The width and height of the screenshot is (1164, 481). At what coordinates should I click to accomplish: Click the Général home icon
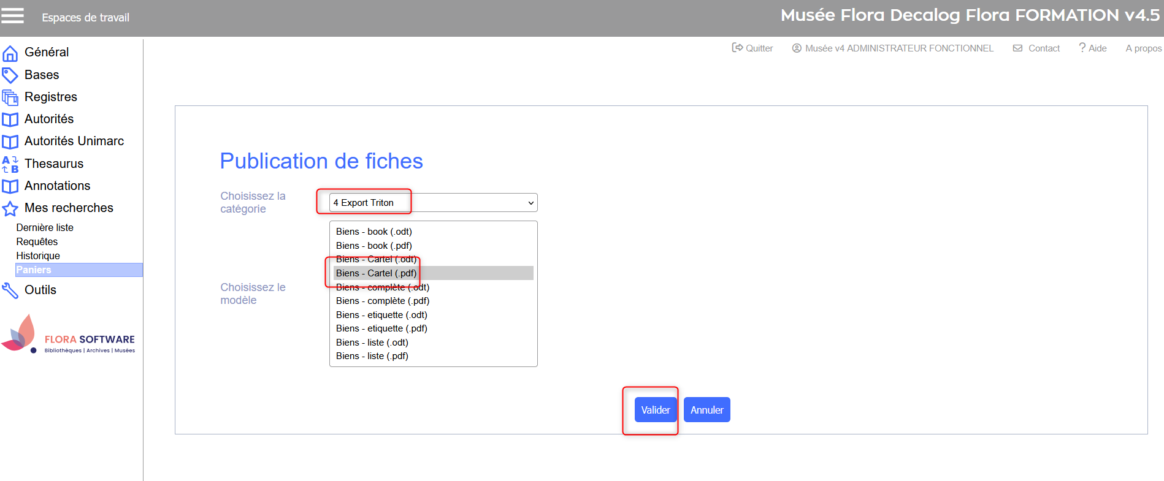[10, 53]
